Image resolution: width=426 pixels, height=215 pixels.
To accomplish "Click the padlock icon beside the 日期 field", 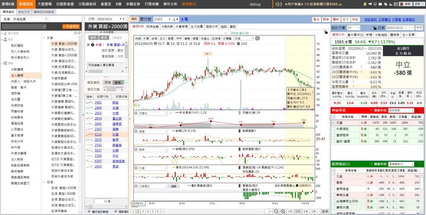I will (x=375, y=28).
